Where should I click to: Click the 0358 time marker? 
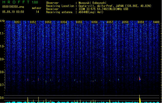[x=125, y=22]
